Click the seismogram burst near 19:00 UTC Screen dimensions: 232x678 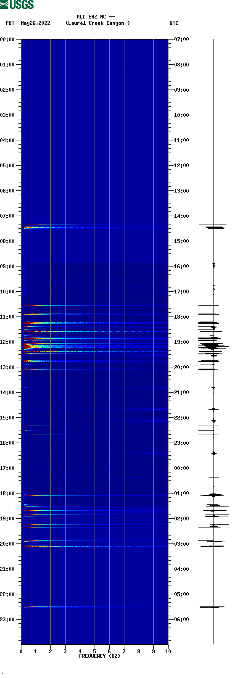[x=214, y=346]
